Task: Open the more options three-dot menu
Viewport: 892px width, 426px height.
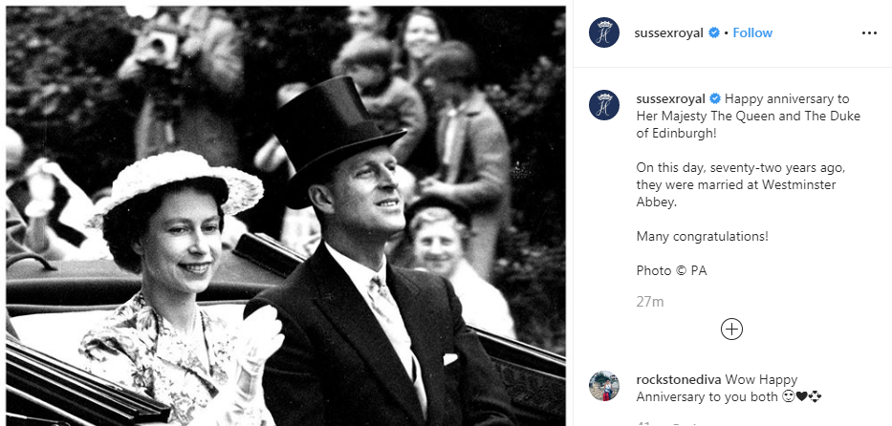Action: (x=869, y=32)
